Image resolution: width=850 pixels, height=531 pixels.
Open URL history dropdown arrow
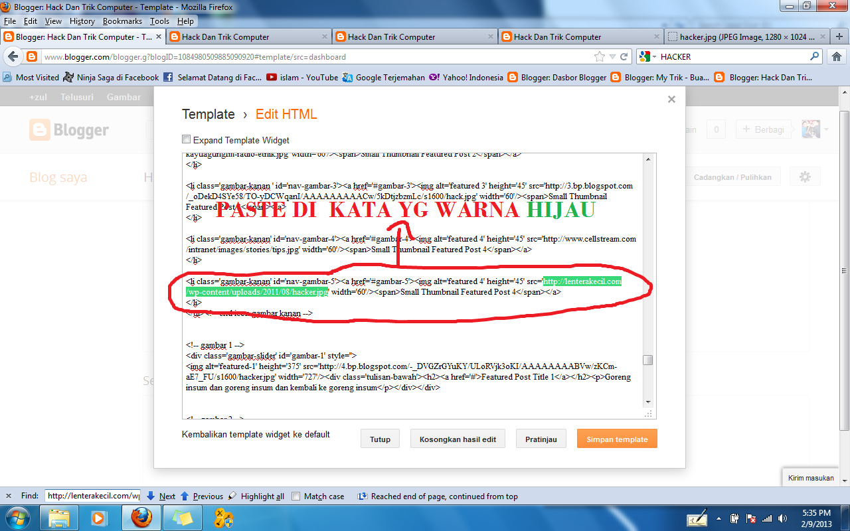612,57
